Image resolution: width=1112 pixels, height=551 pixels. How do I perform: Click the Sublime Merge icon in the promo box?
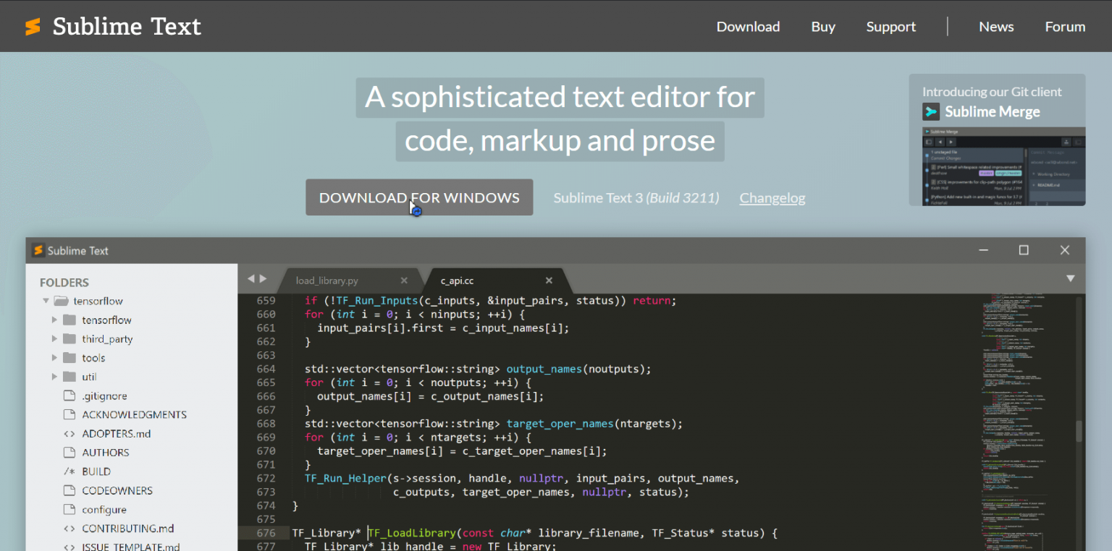(x=932, y=111)
